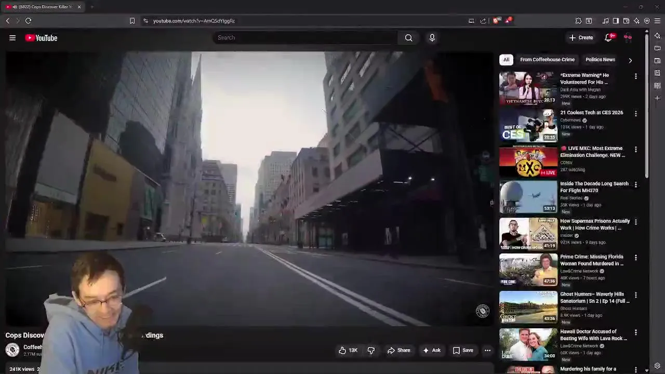Go back in browser history
Image resolution: width=665 pixels, height=374 pixels.
8,21
